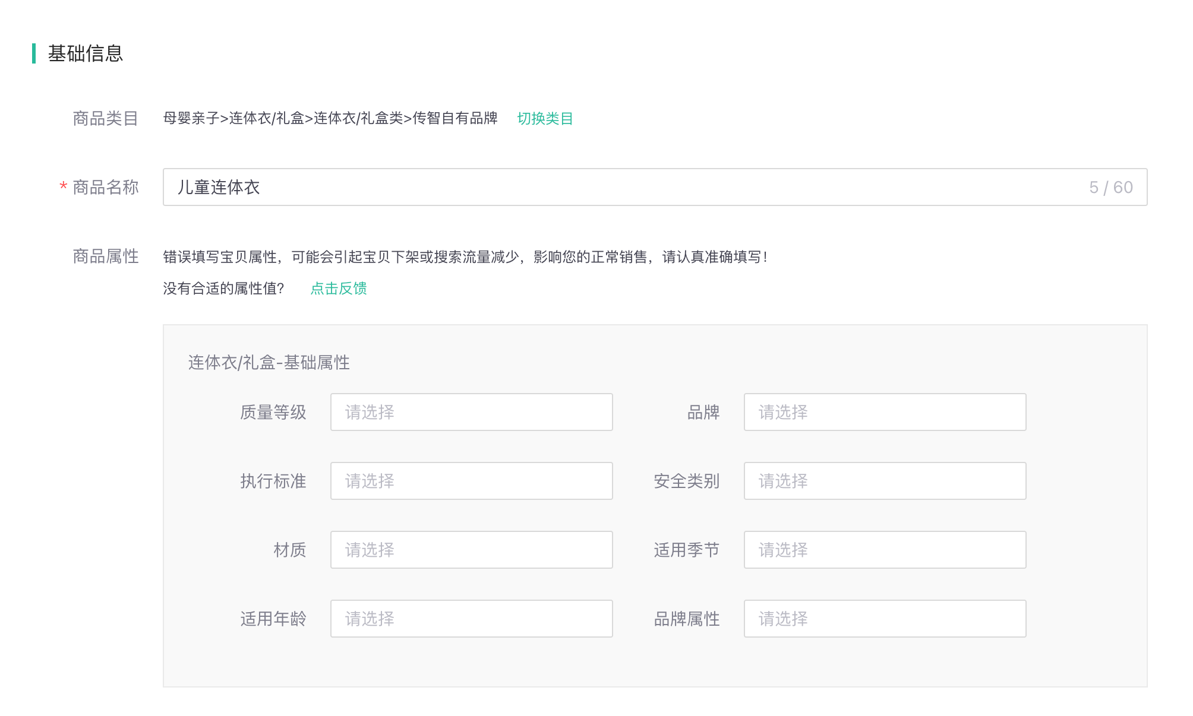Click the 商品名称 field label
The height and width of the screenshot is (716, 1193).
pyautogui.click(x=105, y=188)
